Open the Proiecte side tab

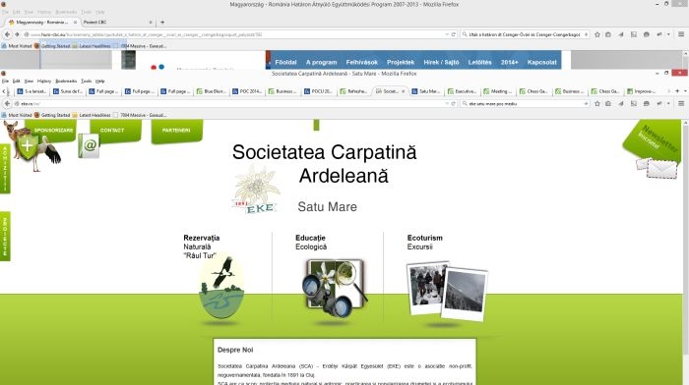coord(5,237)
